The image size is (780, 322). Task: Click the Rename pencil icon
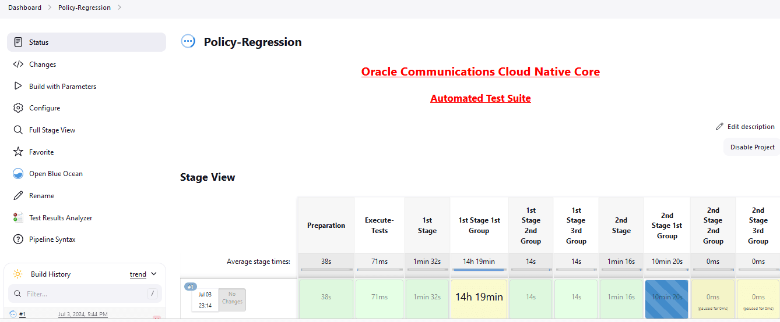point(18,196)
